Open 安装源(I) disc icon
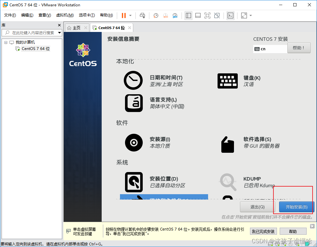 (134, 143)
